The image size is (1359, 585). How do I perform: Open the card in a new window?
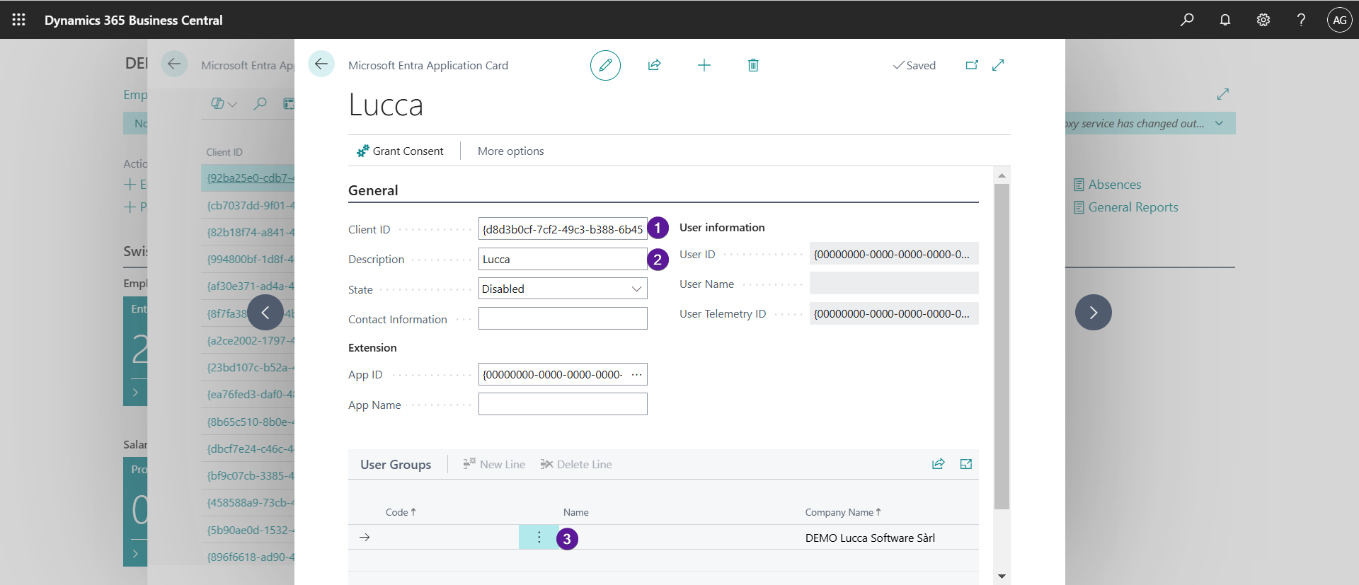972,65
